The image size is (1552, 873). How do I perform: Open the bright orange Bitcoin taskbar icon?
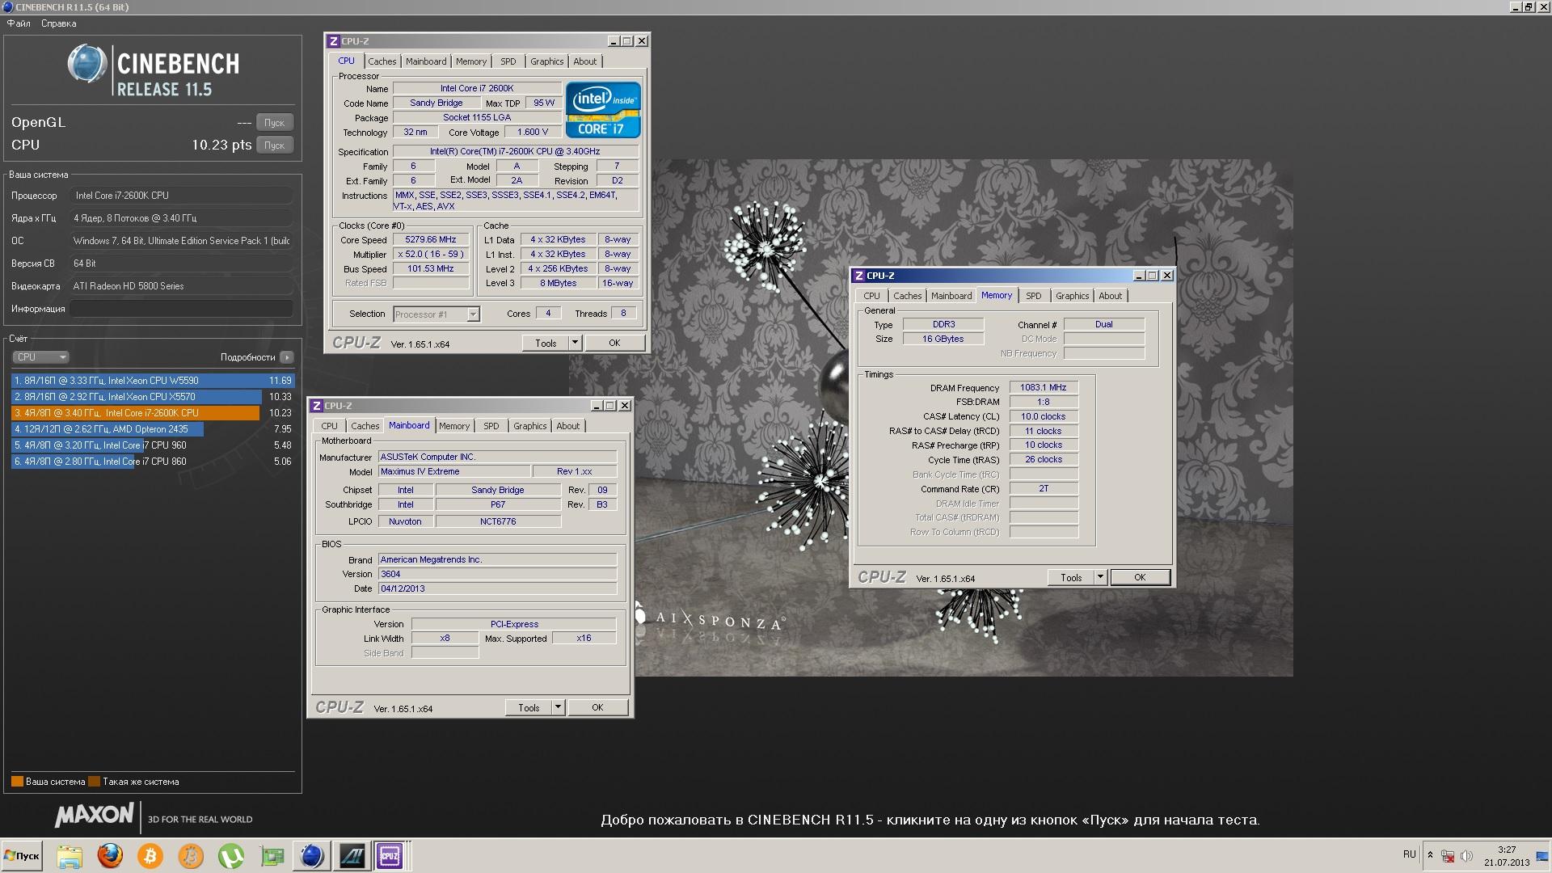click(x=150, y=855)
